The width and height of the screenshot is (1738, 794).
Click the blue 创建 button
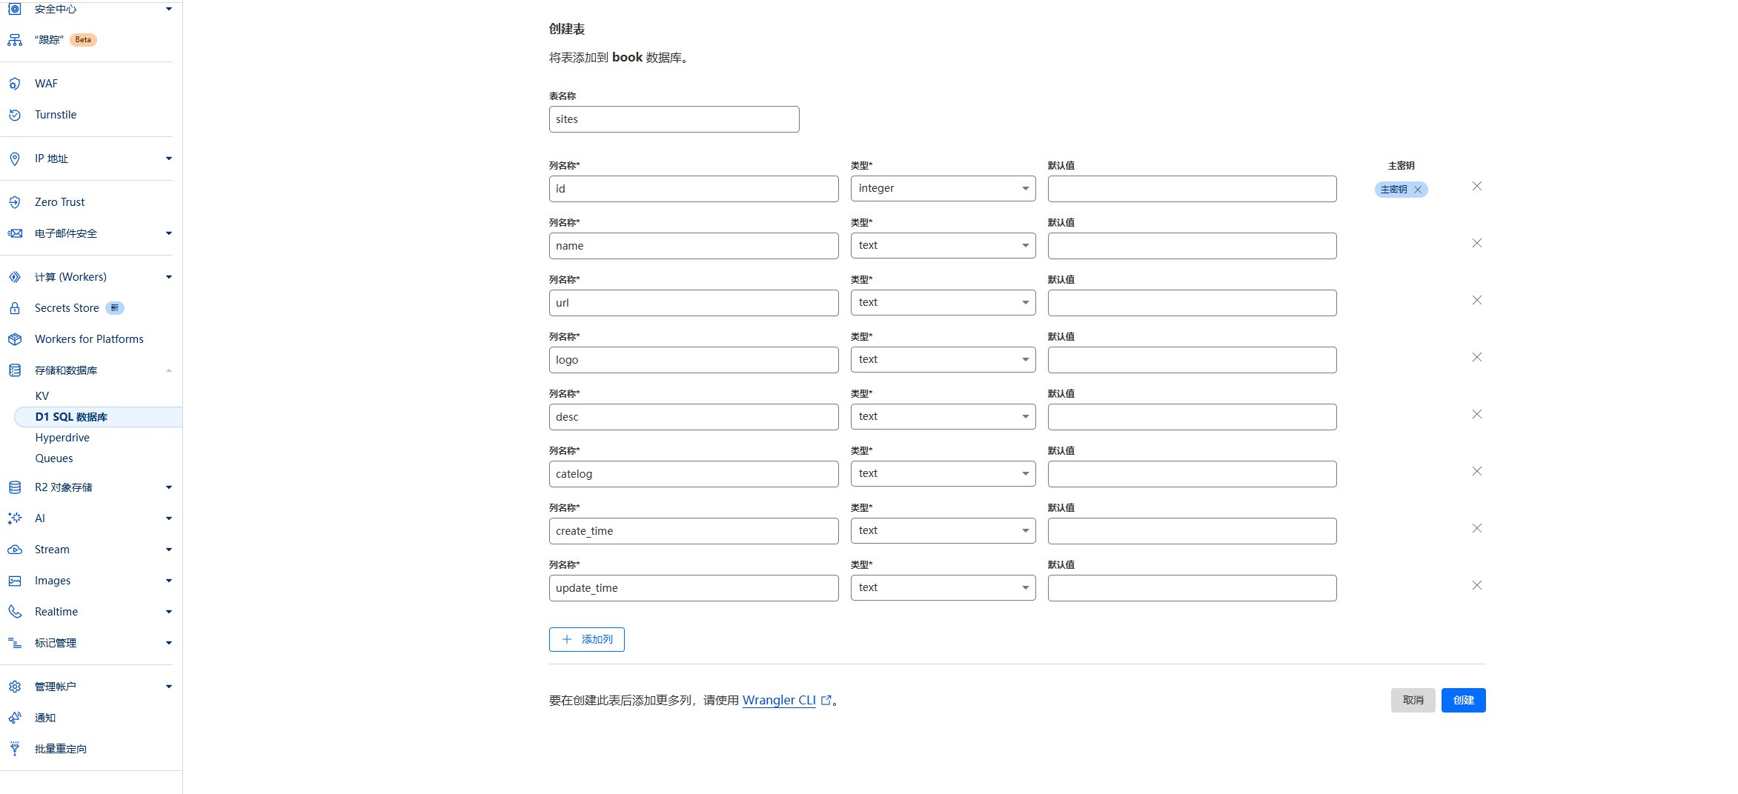pos(1463,700)
